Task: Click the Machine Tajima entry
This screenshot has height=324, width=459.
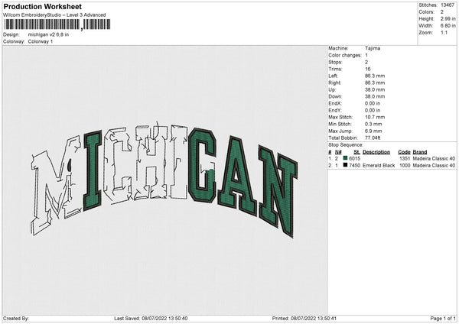Action: (x=373, y=48)
